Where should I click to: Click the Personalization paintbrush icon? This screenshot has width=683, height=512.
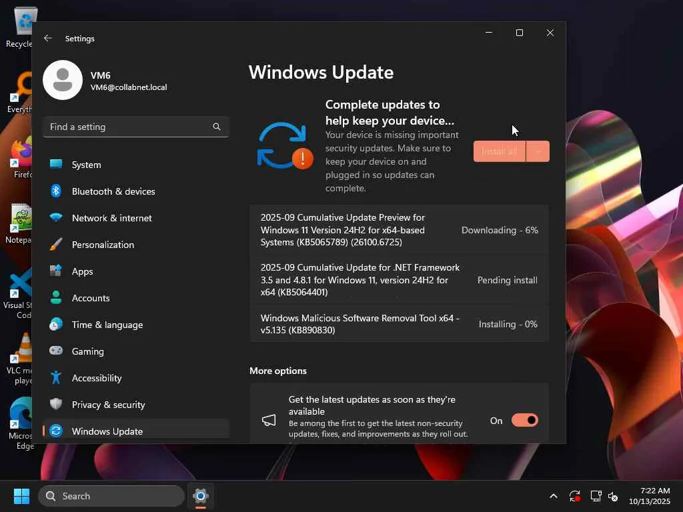[56, 244]
